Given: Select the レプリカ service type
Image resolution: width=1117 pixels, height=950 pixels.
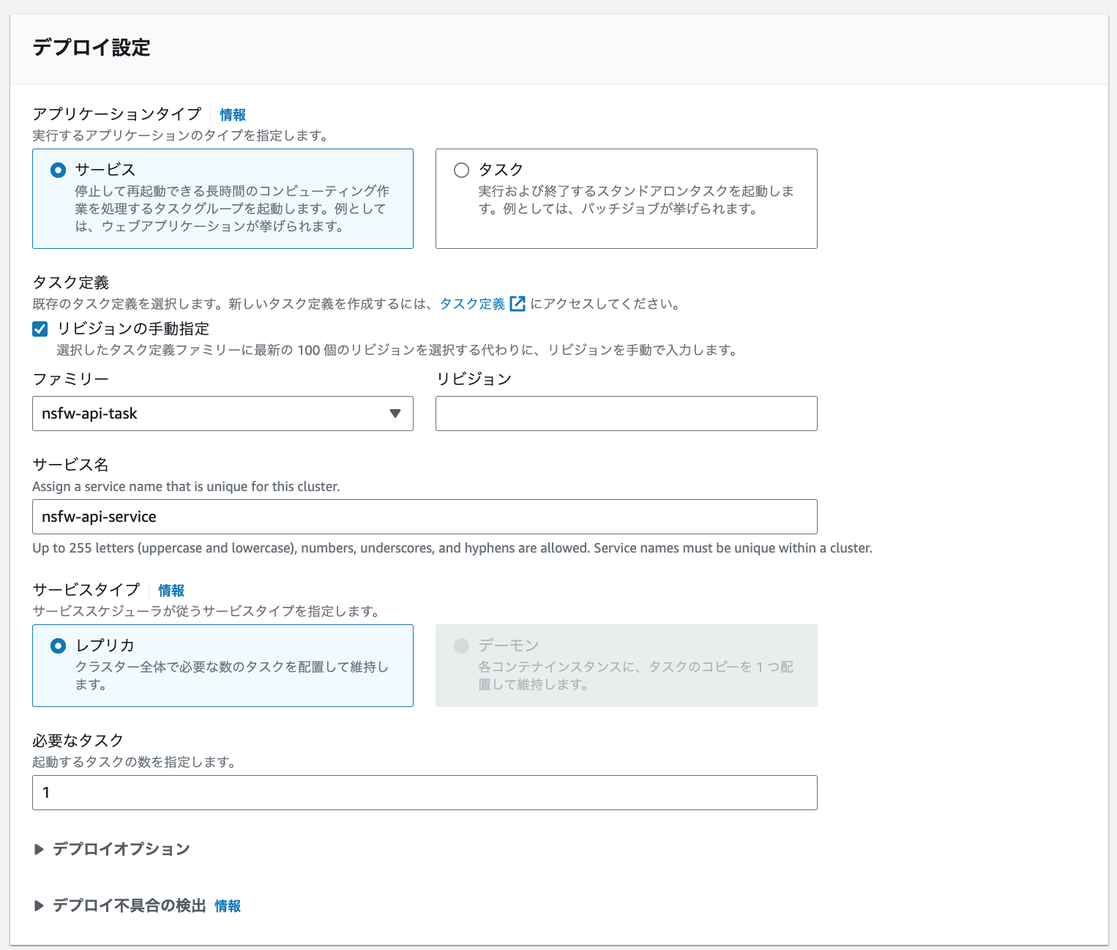Looking at the screenshot, I should click(x=57, y=645).
